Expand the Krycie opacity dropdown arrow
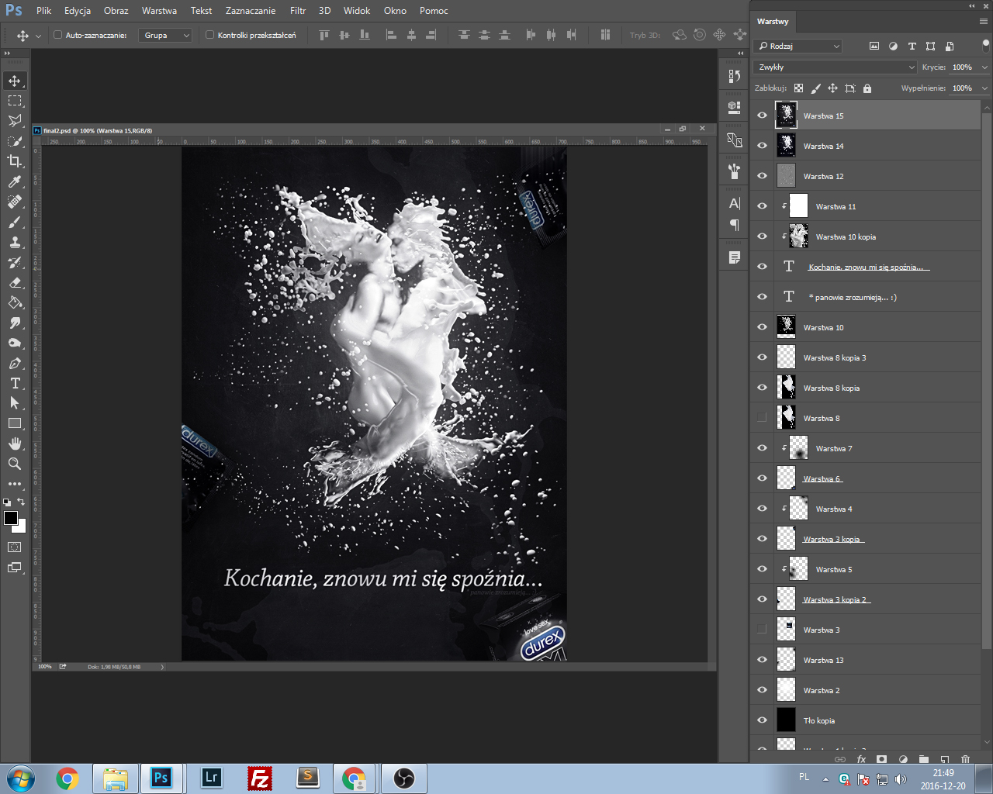993x794 pixels. [x=984, y=67]
